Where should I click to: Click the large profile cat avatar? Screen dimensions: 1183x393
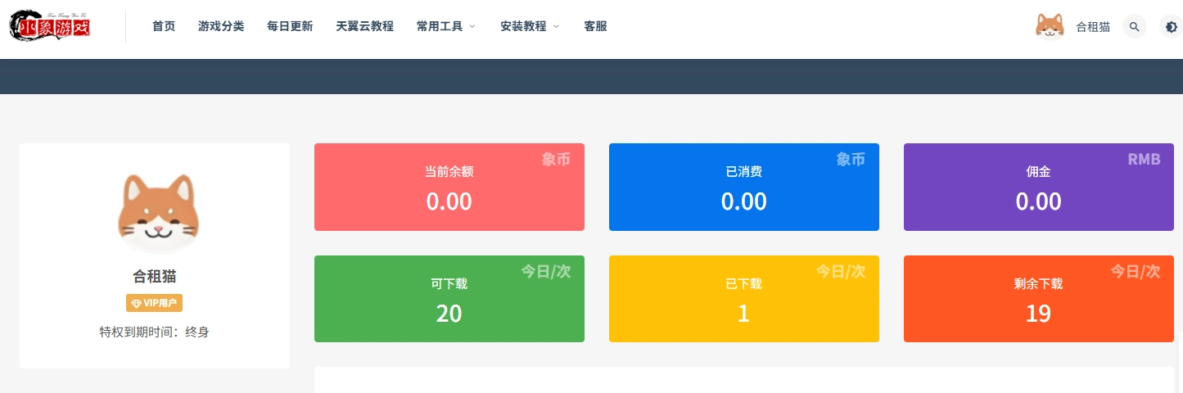[158, 213]
